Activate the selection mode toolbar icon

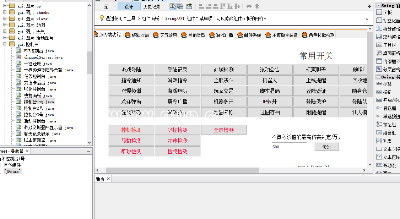point(173,6)
